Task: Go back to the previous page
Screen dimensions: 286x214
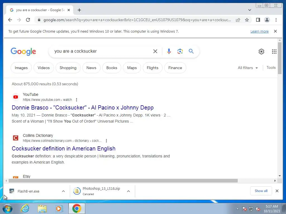Action: 10,20
